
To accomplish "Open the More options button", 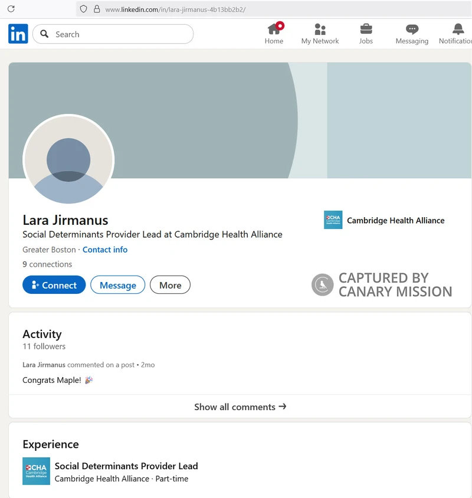I will (x=171, y=285).
